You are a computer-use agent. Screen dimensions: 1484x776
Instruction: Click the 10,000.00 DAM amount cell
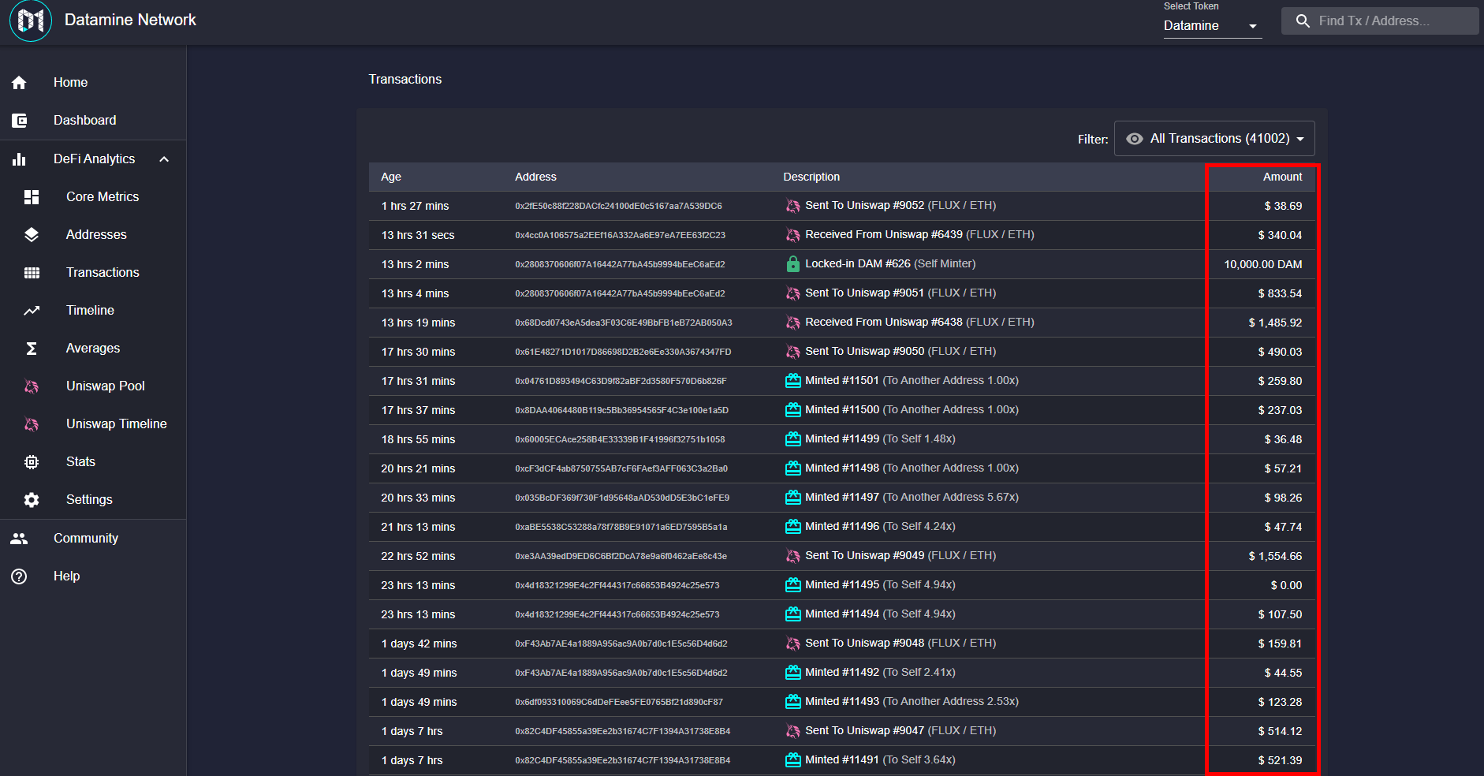point(1263,265)
